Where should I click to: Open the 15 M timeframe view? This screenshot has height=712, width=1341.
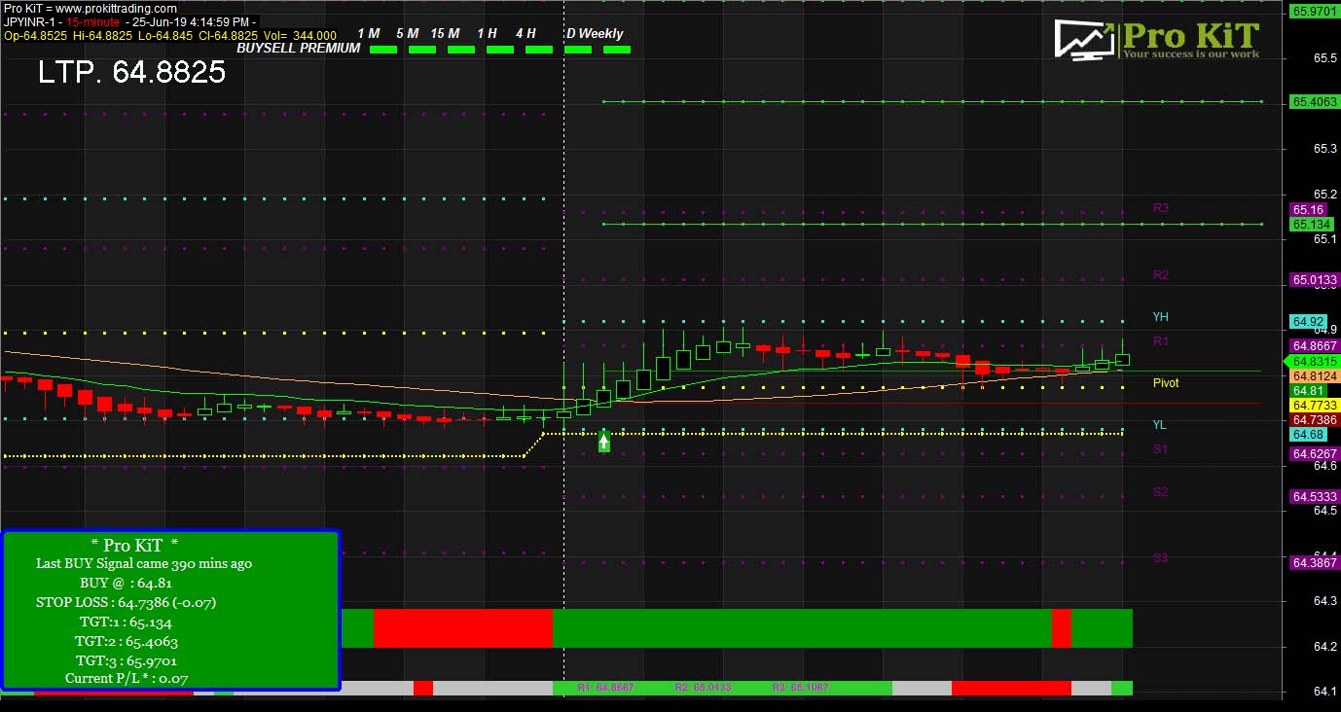point(445,33)
